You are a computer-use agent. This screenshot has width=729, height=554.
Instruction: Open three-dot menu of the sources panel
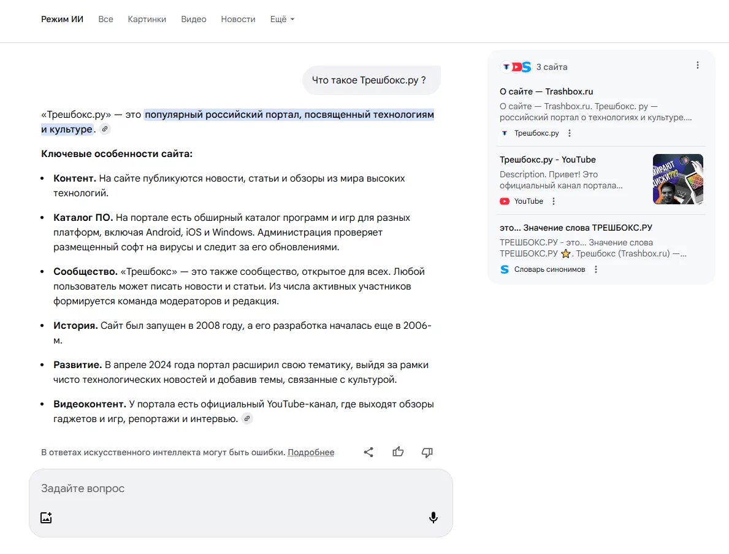click(697, 66)
